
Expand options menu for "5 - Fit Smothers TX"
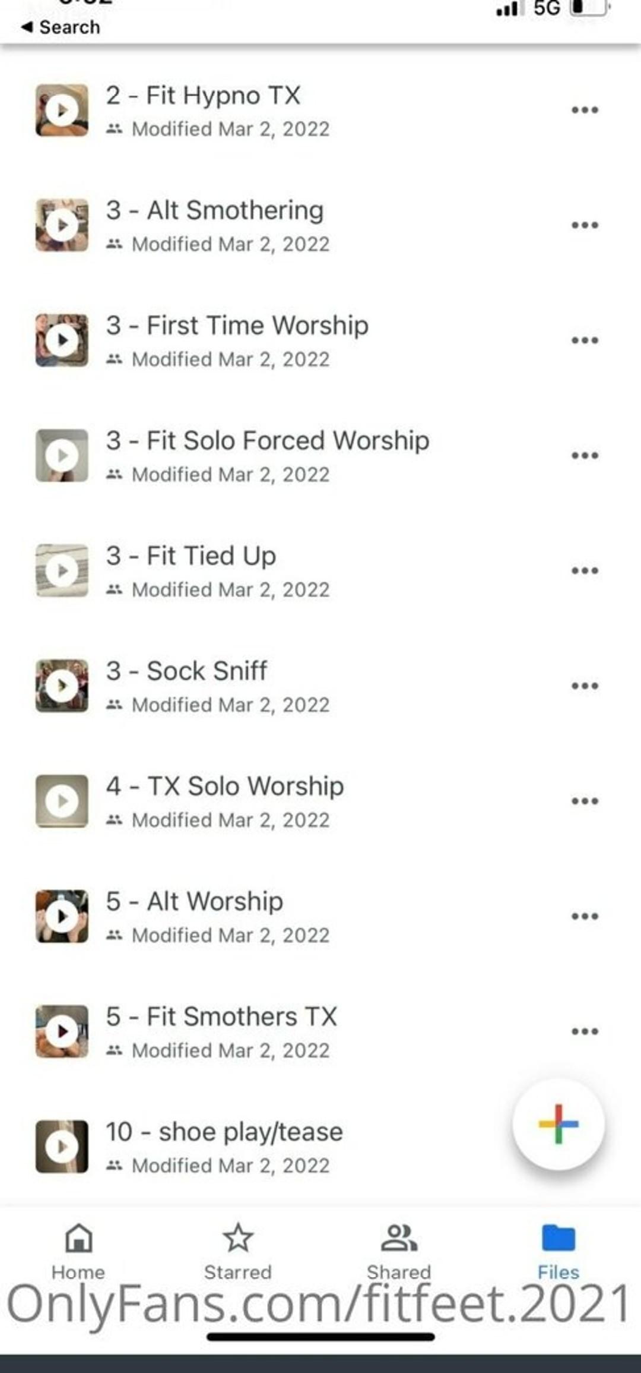585,1031
